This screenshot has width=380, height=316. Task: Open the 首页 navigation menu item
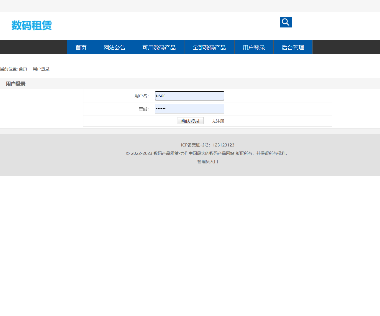81,47
